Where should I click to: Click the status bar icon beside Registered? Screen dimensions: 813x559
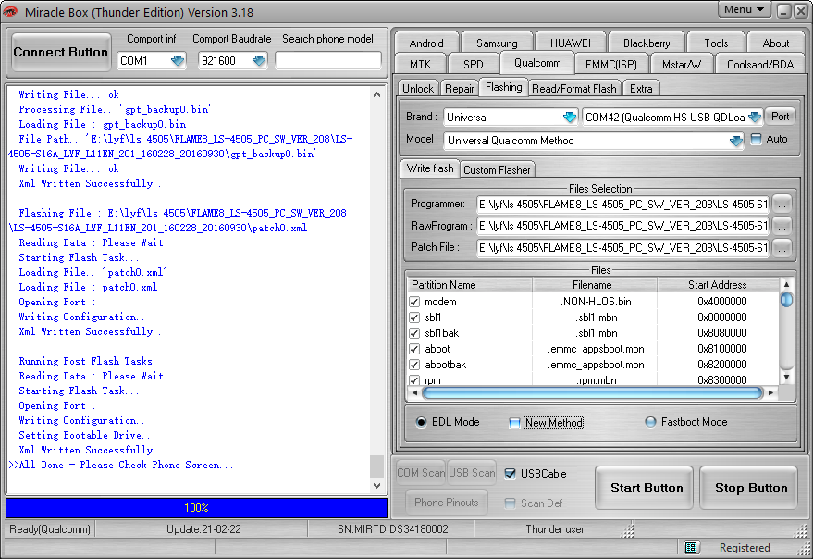pyautogui.click(x=692, y=548)
